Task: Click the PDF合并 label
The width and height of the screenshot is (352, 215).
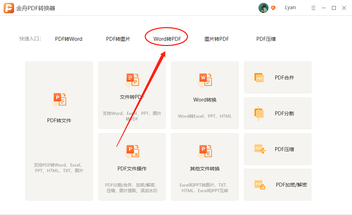Action: [284, 78]
